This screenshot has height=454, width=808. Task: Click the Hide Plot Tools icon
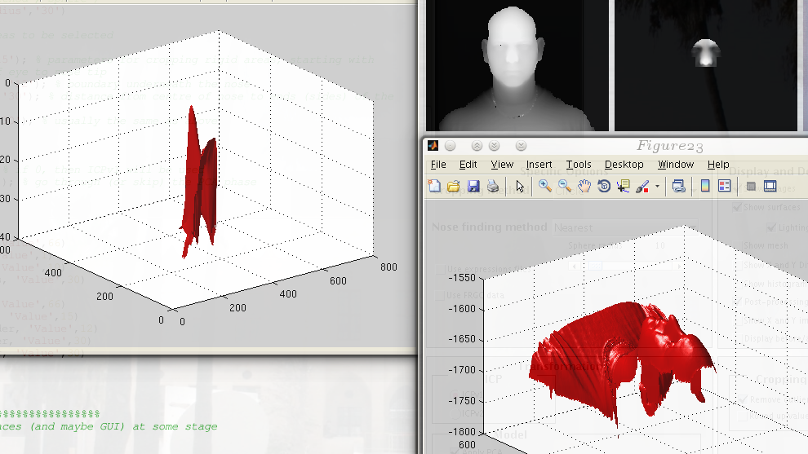(x=752, y=187)
